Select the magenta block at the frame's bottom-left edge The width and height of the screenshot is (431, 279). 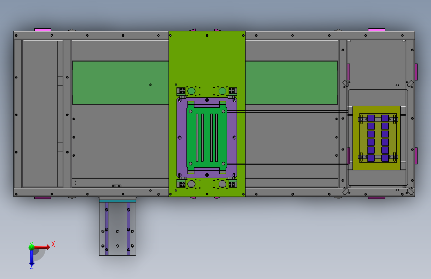tap(43, 198)
